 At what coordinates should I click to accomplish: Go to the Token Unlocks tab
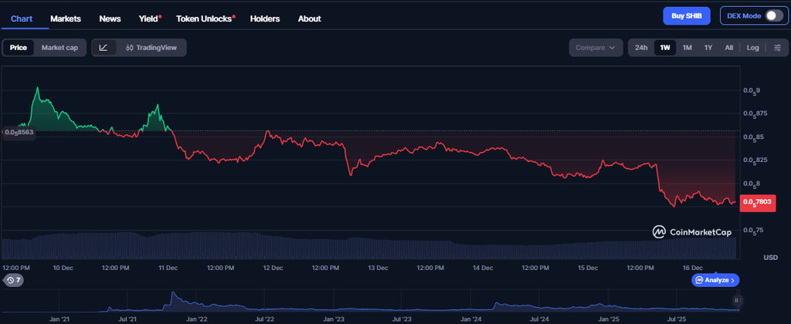(205, 19)
